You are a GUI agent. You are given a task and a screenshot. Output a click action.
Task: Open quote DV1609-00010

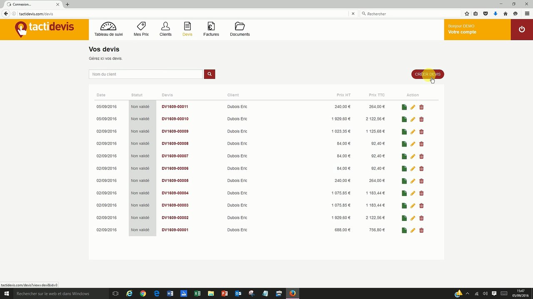[x=175, y=119]
